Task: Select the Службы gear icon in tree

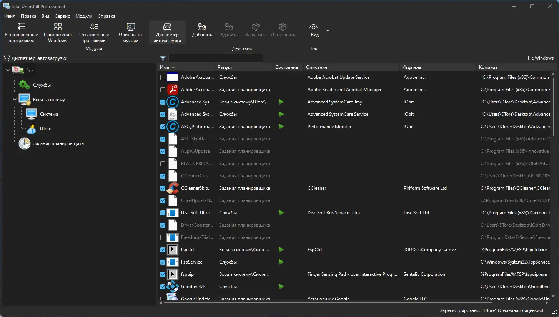Action: coord(24,85)
